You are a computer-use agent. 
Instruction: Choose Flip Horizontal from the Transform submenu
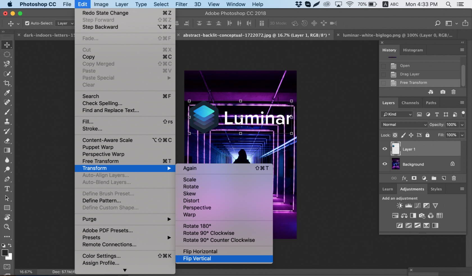point(200,251)
